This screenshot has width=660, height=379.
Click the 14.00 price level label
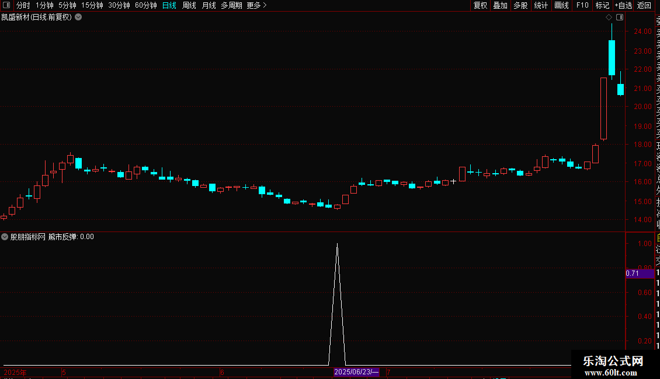click(x=642, y=219)
